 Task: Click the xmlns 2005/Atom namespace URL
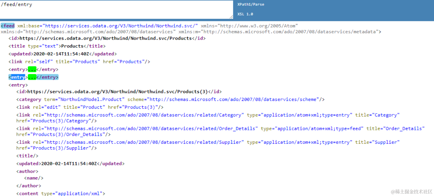(258, 26)
